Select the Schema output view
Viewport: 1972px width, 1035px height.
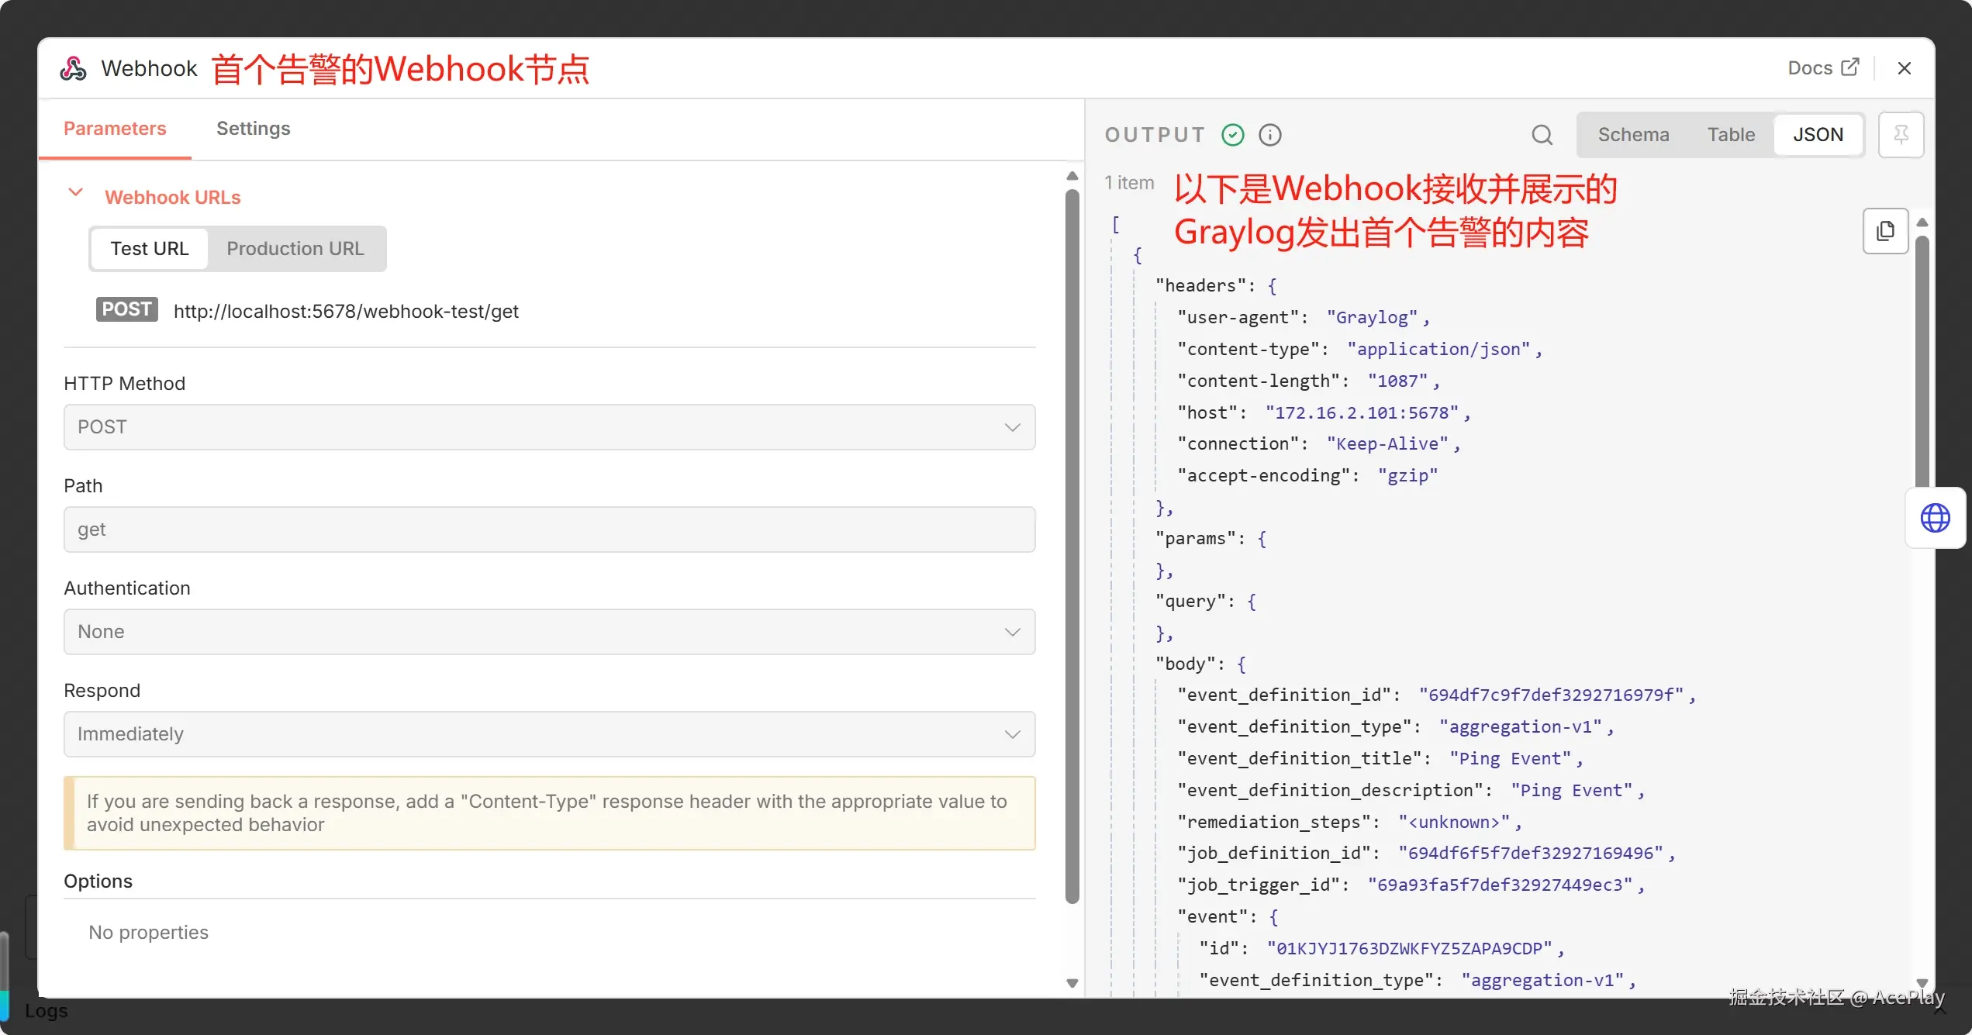[x=1633, y=135]
